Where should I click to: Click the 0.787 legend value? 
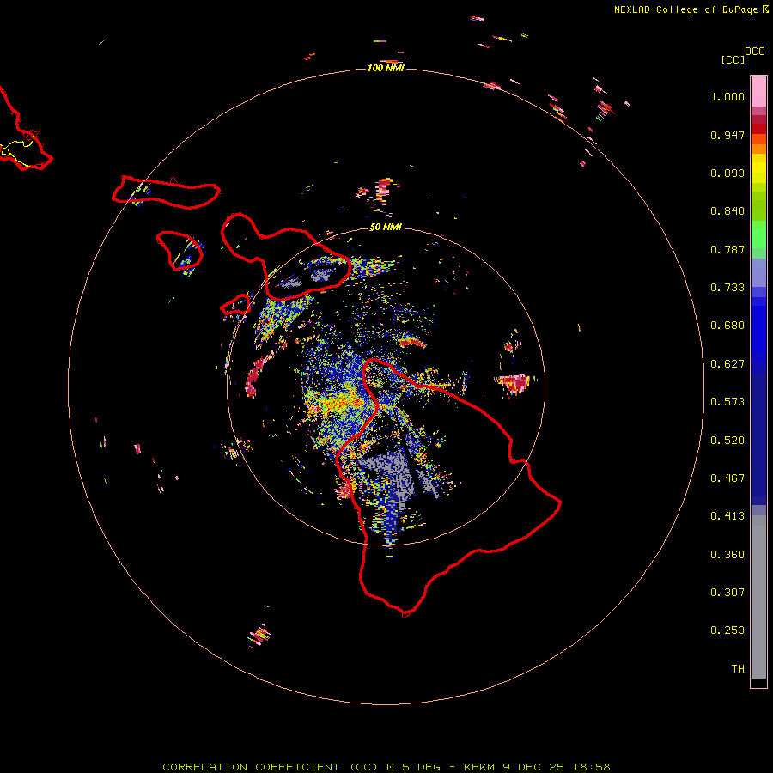(x=727, y=249)
